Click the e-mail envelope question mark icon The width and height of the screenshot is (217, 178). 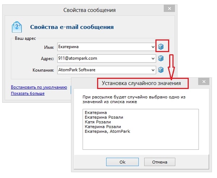coord(17,27)
